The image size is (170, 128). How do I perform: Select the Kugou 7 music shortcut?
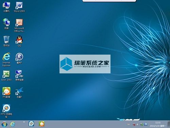(19, 58)
